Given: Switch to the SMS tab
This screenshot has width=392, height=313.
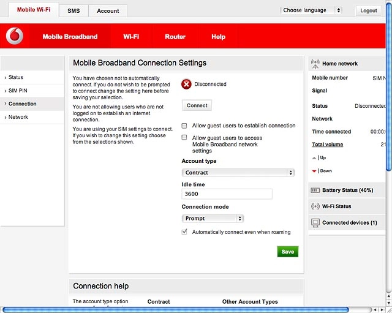Looking at the screenshot, I should (x=73, y=11).
